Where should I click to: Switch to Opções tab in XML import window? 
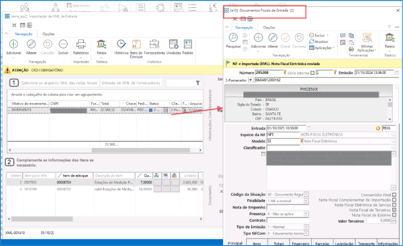click(x=48, y=34)
